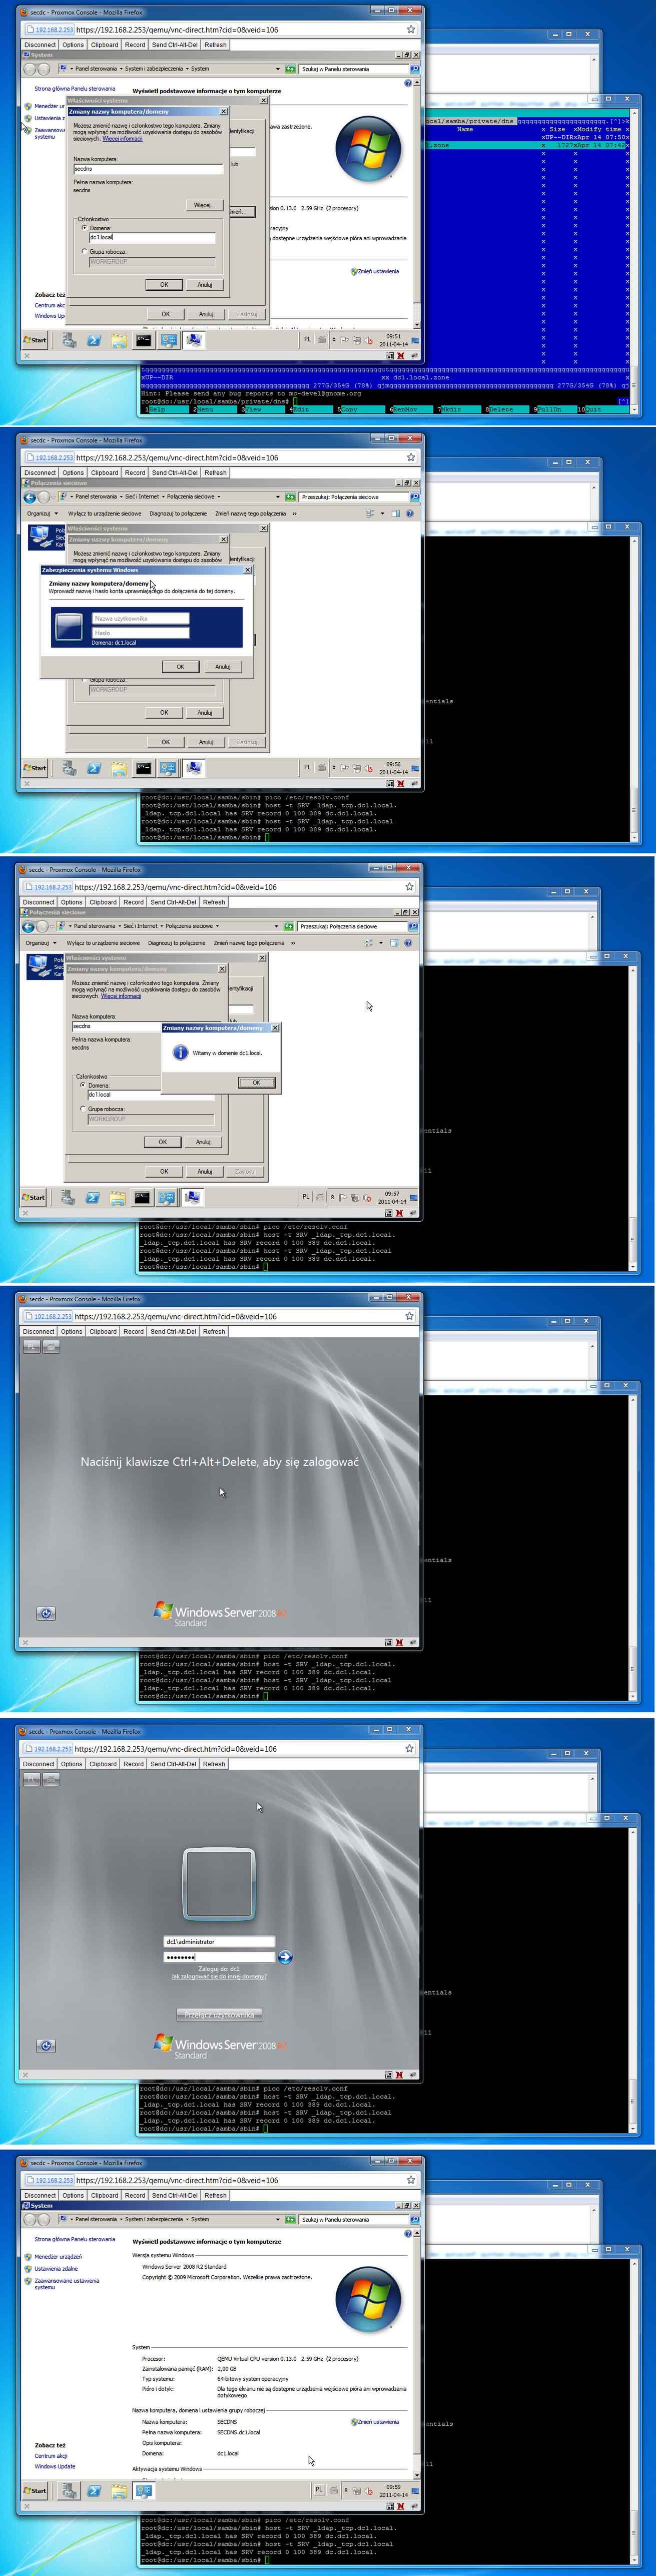Viewport: 656px width, 2576px height.
Task: Click Diagnozuj to połączenie in Windows Security screenshot
Action: pyautogui.click(x=178, y=513)
